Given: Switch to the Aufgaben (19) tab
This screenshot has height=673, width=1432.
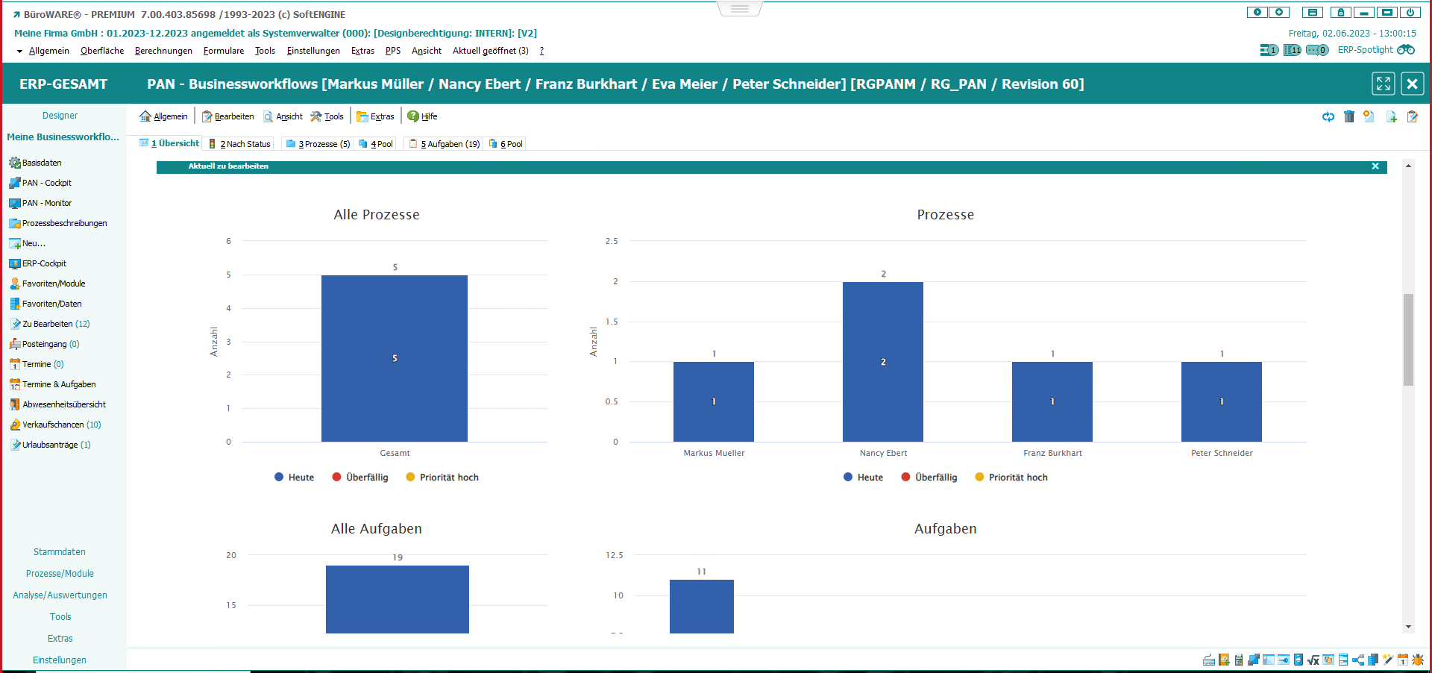Looking at the screenshot, I should pyautogui.click(x=445, y=144).
